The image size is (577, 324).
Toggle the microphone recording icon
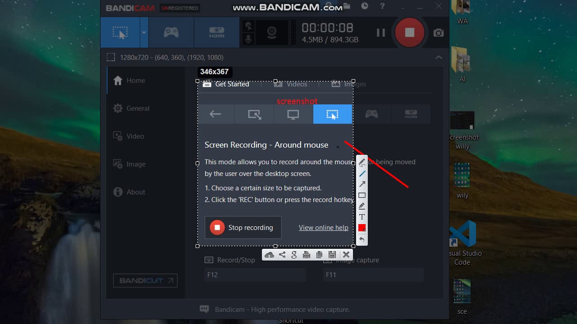(248, 40)
